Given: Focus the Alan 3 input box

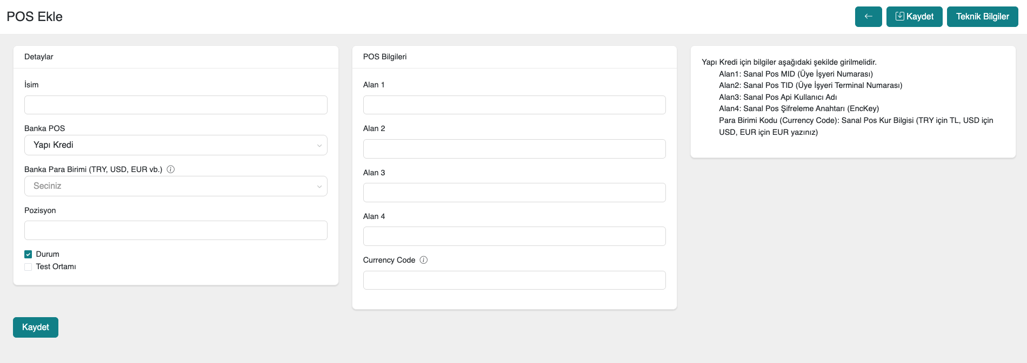Looking at the screenshot, I should (514, 193).
